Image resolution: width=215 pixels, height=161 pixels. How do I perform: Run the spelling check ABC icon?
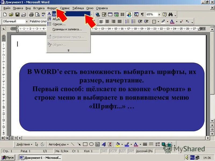[44, 14]
